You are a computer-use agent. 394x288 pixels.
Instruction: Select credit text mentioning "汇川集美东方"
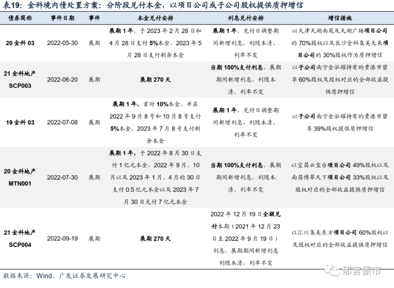[x=340, y=238]
